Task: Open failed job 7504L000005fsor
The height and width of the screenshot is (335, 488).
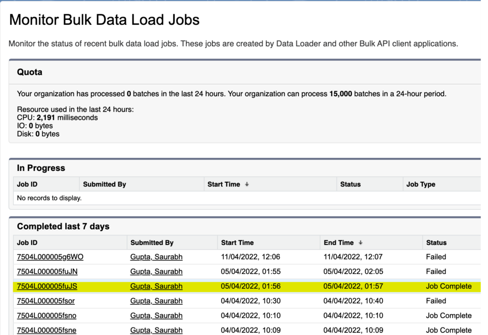Action: (x=45, y=301)
